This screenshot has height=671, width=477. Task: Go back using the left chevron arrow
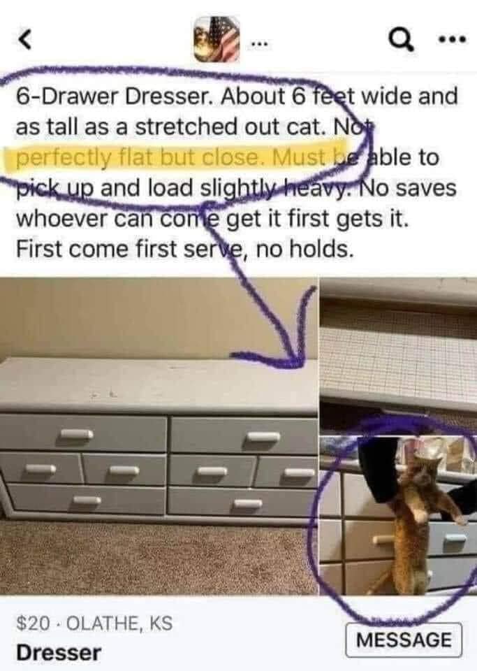pos(25,41)
